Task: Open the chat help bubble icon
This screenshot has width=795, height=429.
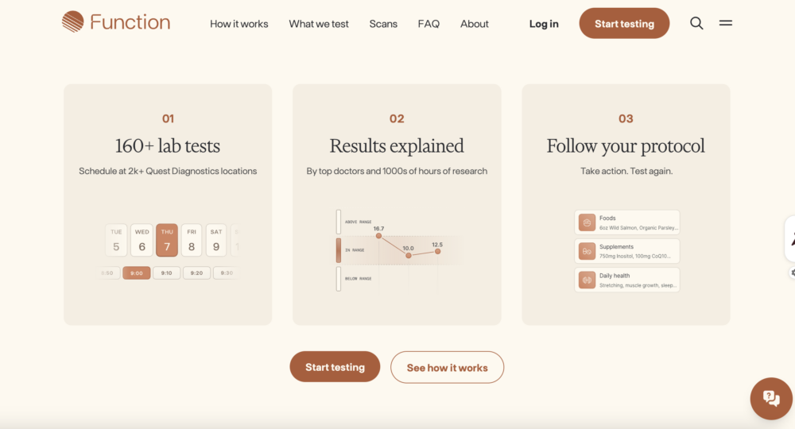Action: coord(770,398)
